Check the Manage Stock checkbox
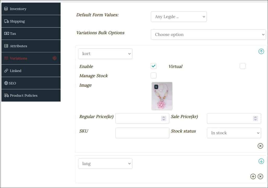The image size is (268, 188). pyautogui.click(x=153, y=75)
